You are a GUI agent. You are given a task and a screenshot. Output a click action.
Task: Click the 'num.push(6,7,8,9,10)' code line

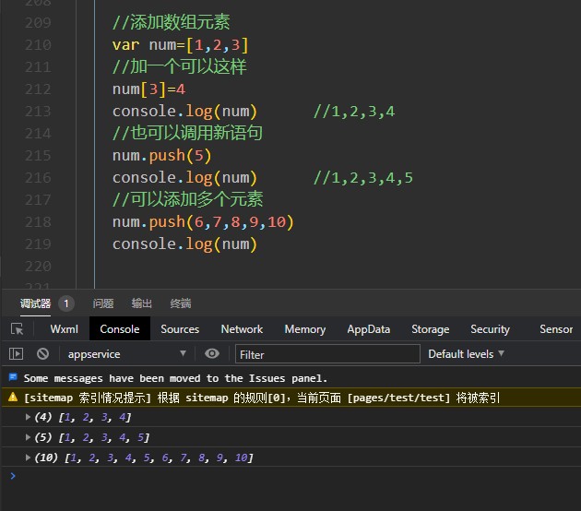pyautogui.click(x=203, y=222)
